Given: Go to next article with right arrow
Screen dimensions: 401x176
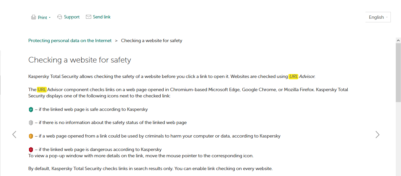Looking at the screenshot, I should (377, 134).
